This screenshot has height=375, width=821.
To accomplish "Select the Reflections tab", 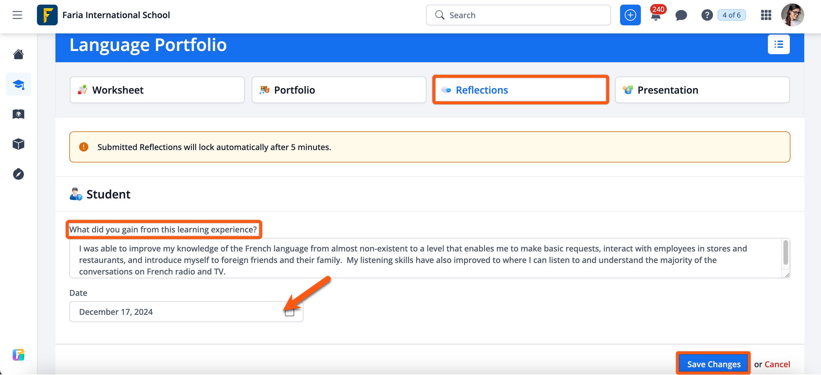I will [520, 90].
